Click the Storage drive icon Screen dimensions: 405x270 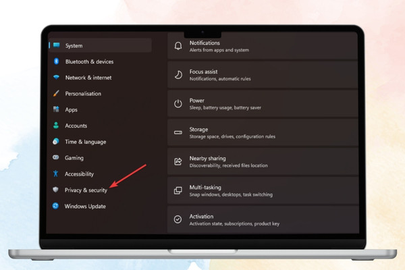point(178,132)
